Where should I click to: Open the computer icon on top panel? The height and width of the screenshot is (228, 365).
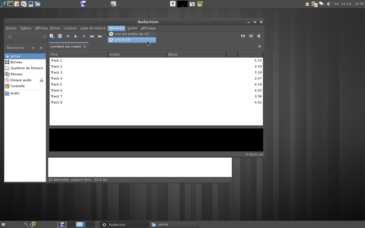(31, 4)
